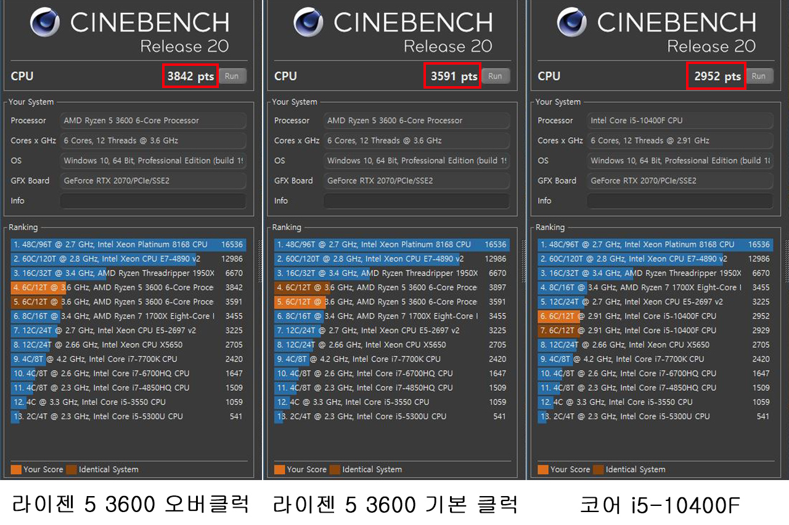Click the orange Your Score swatch in the i5-10400F panel
Image resolution: width=789 pixels, height=525 pixels.
543,470
